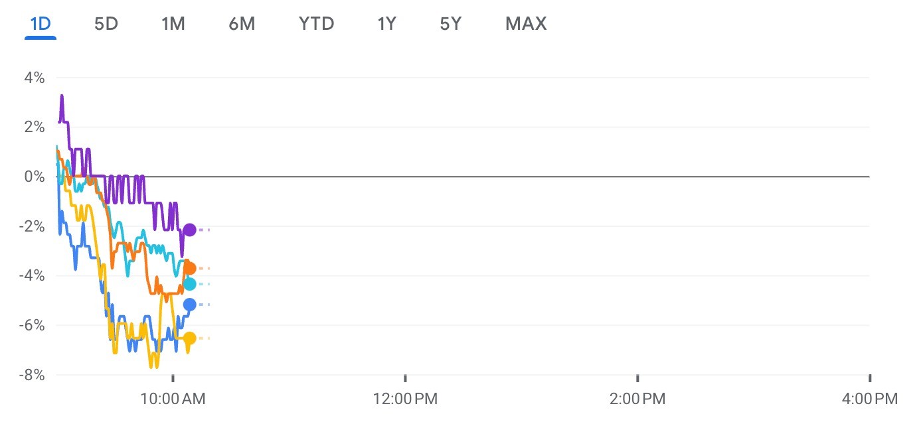Screen dimensions: 923x422
Task: Open the 5Y time range
Action: pyautogui.click(x=450, y=24)
